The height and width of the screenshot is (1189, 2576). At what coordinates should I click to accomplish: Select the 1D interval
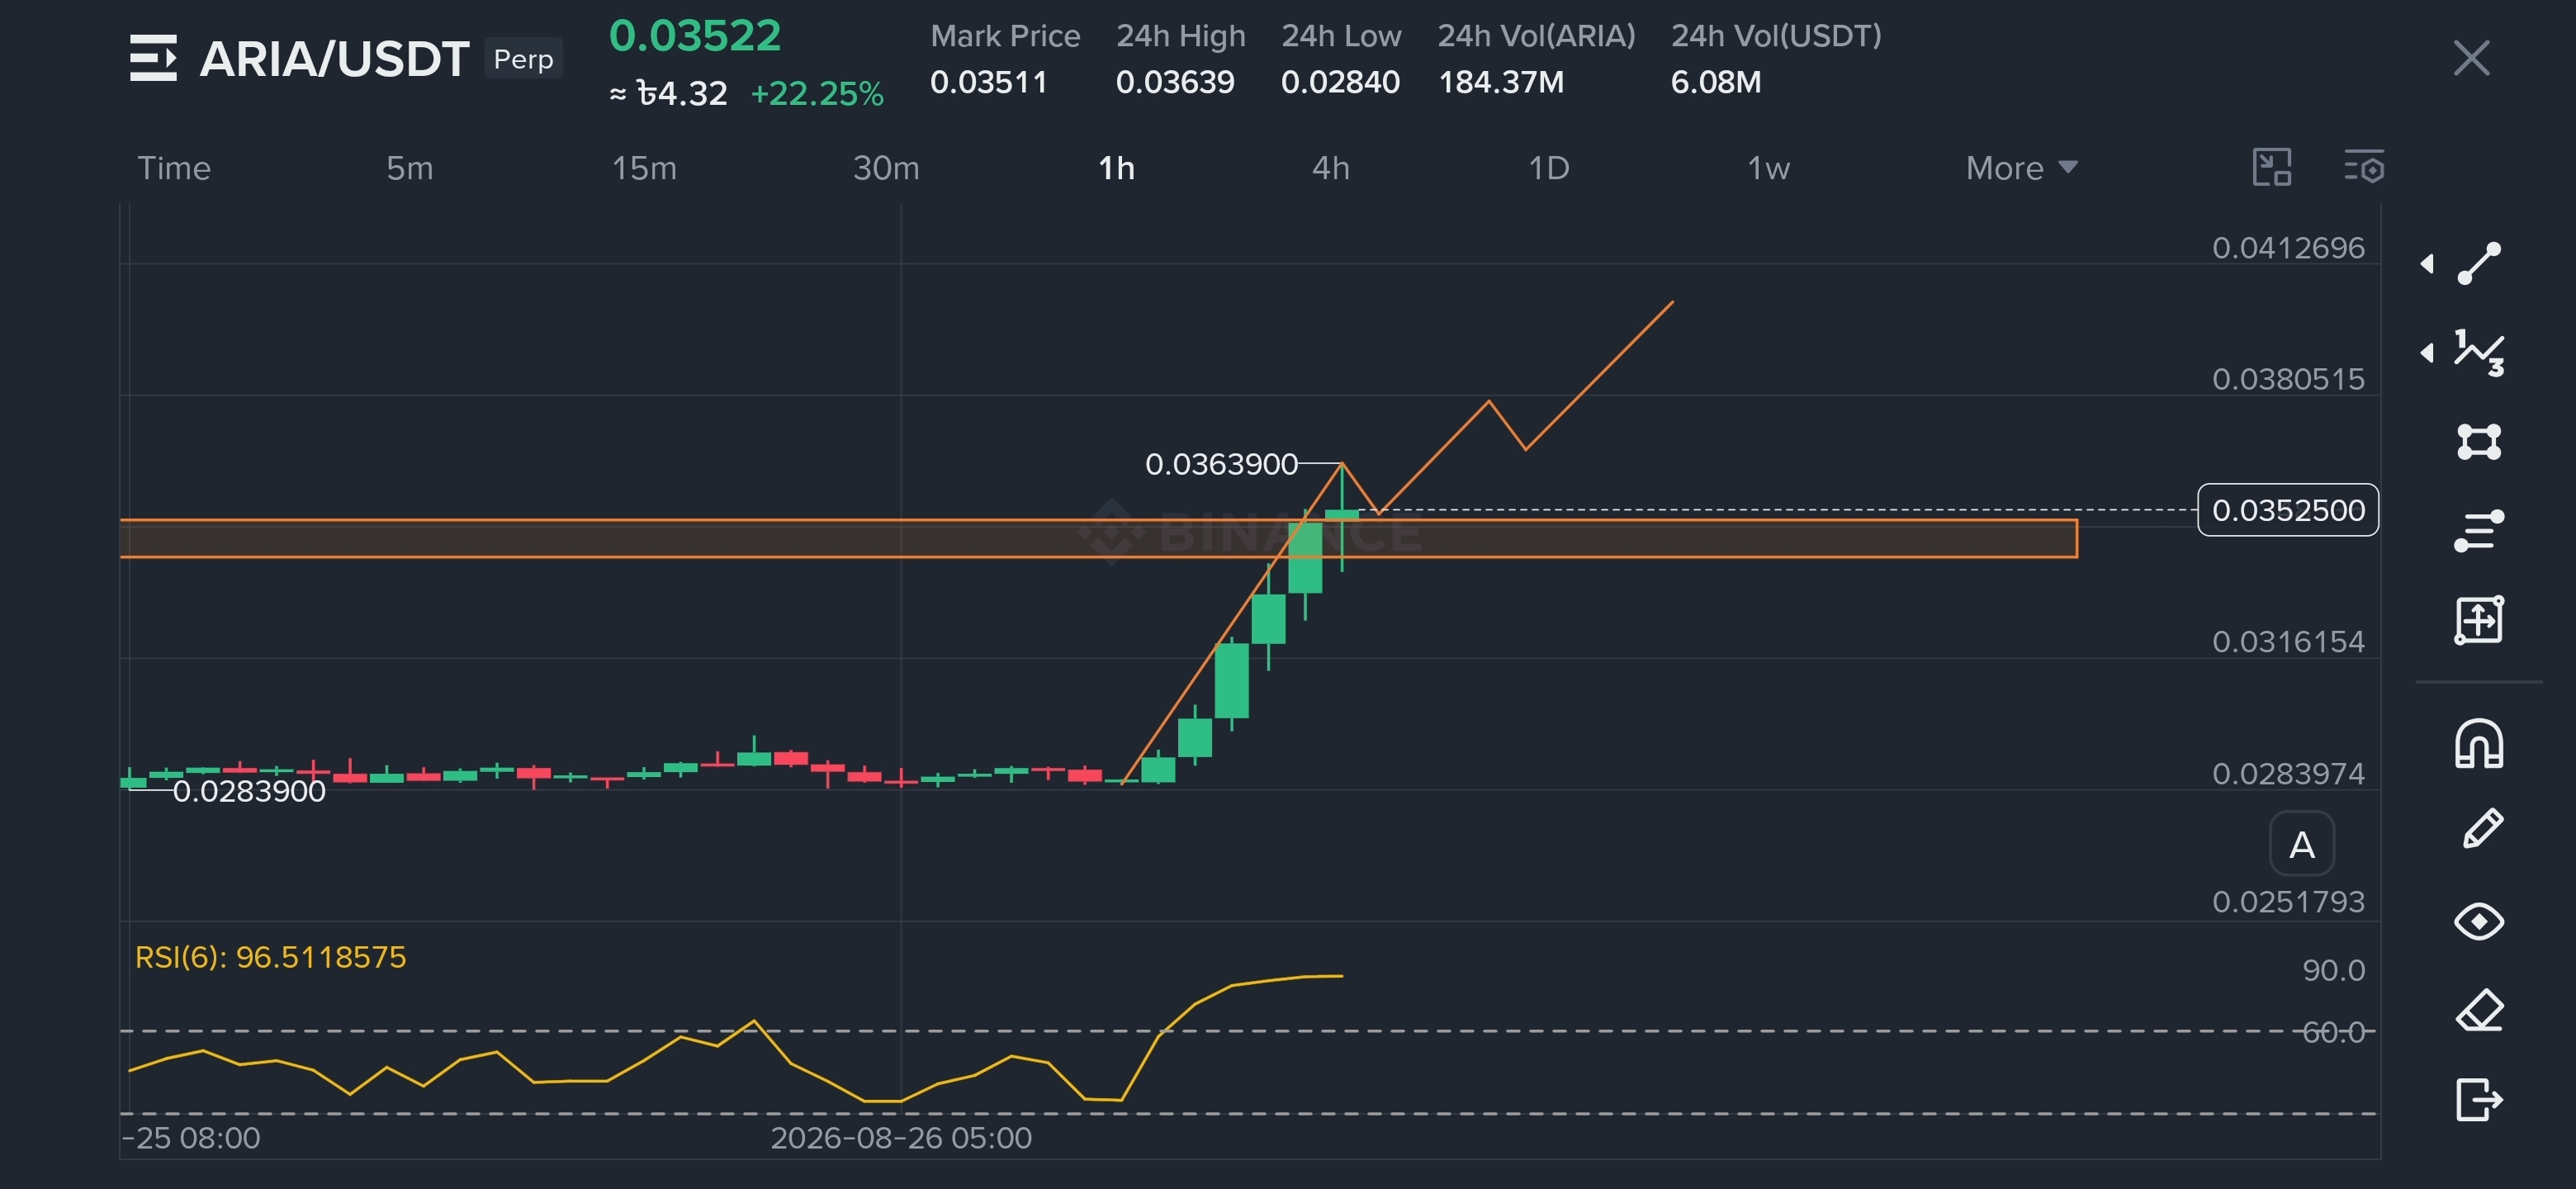tap(1549, 168)
